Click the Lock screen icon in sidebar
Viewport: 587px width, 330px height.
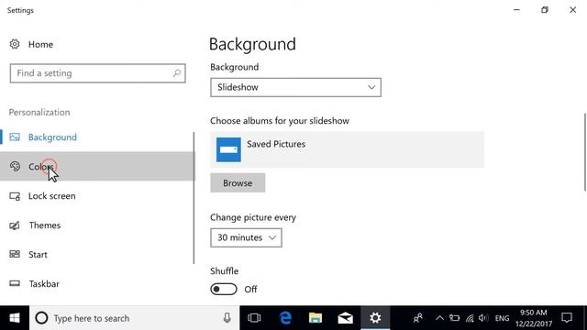15,195
